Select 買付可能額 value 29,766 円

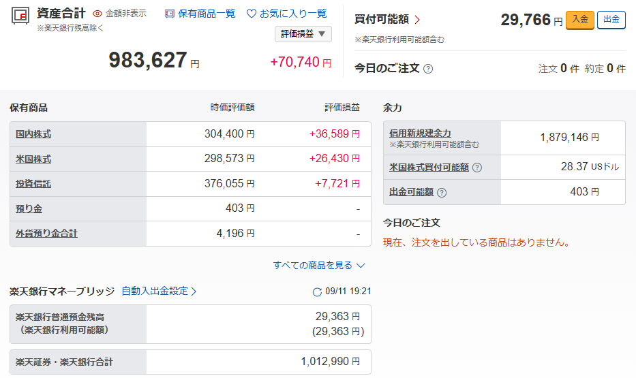[531, 20]
